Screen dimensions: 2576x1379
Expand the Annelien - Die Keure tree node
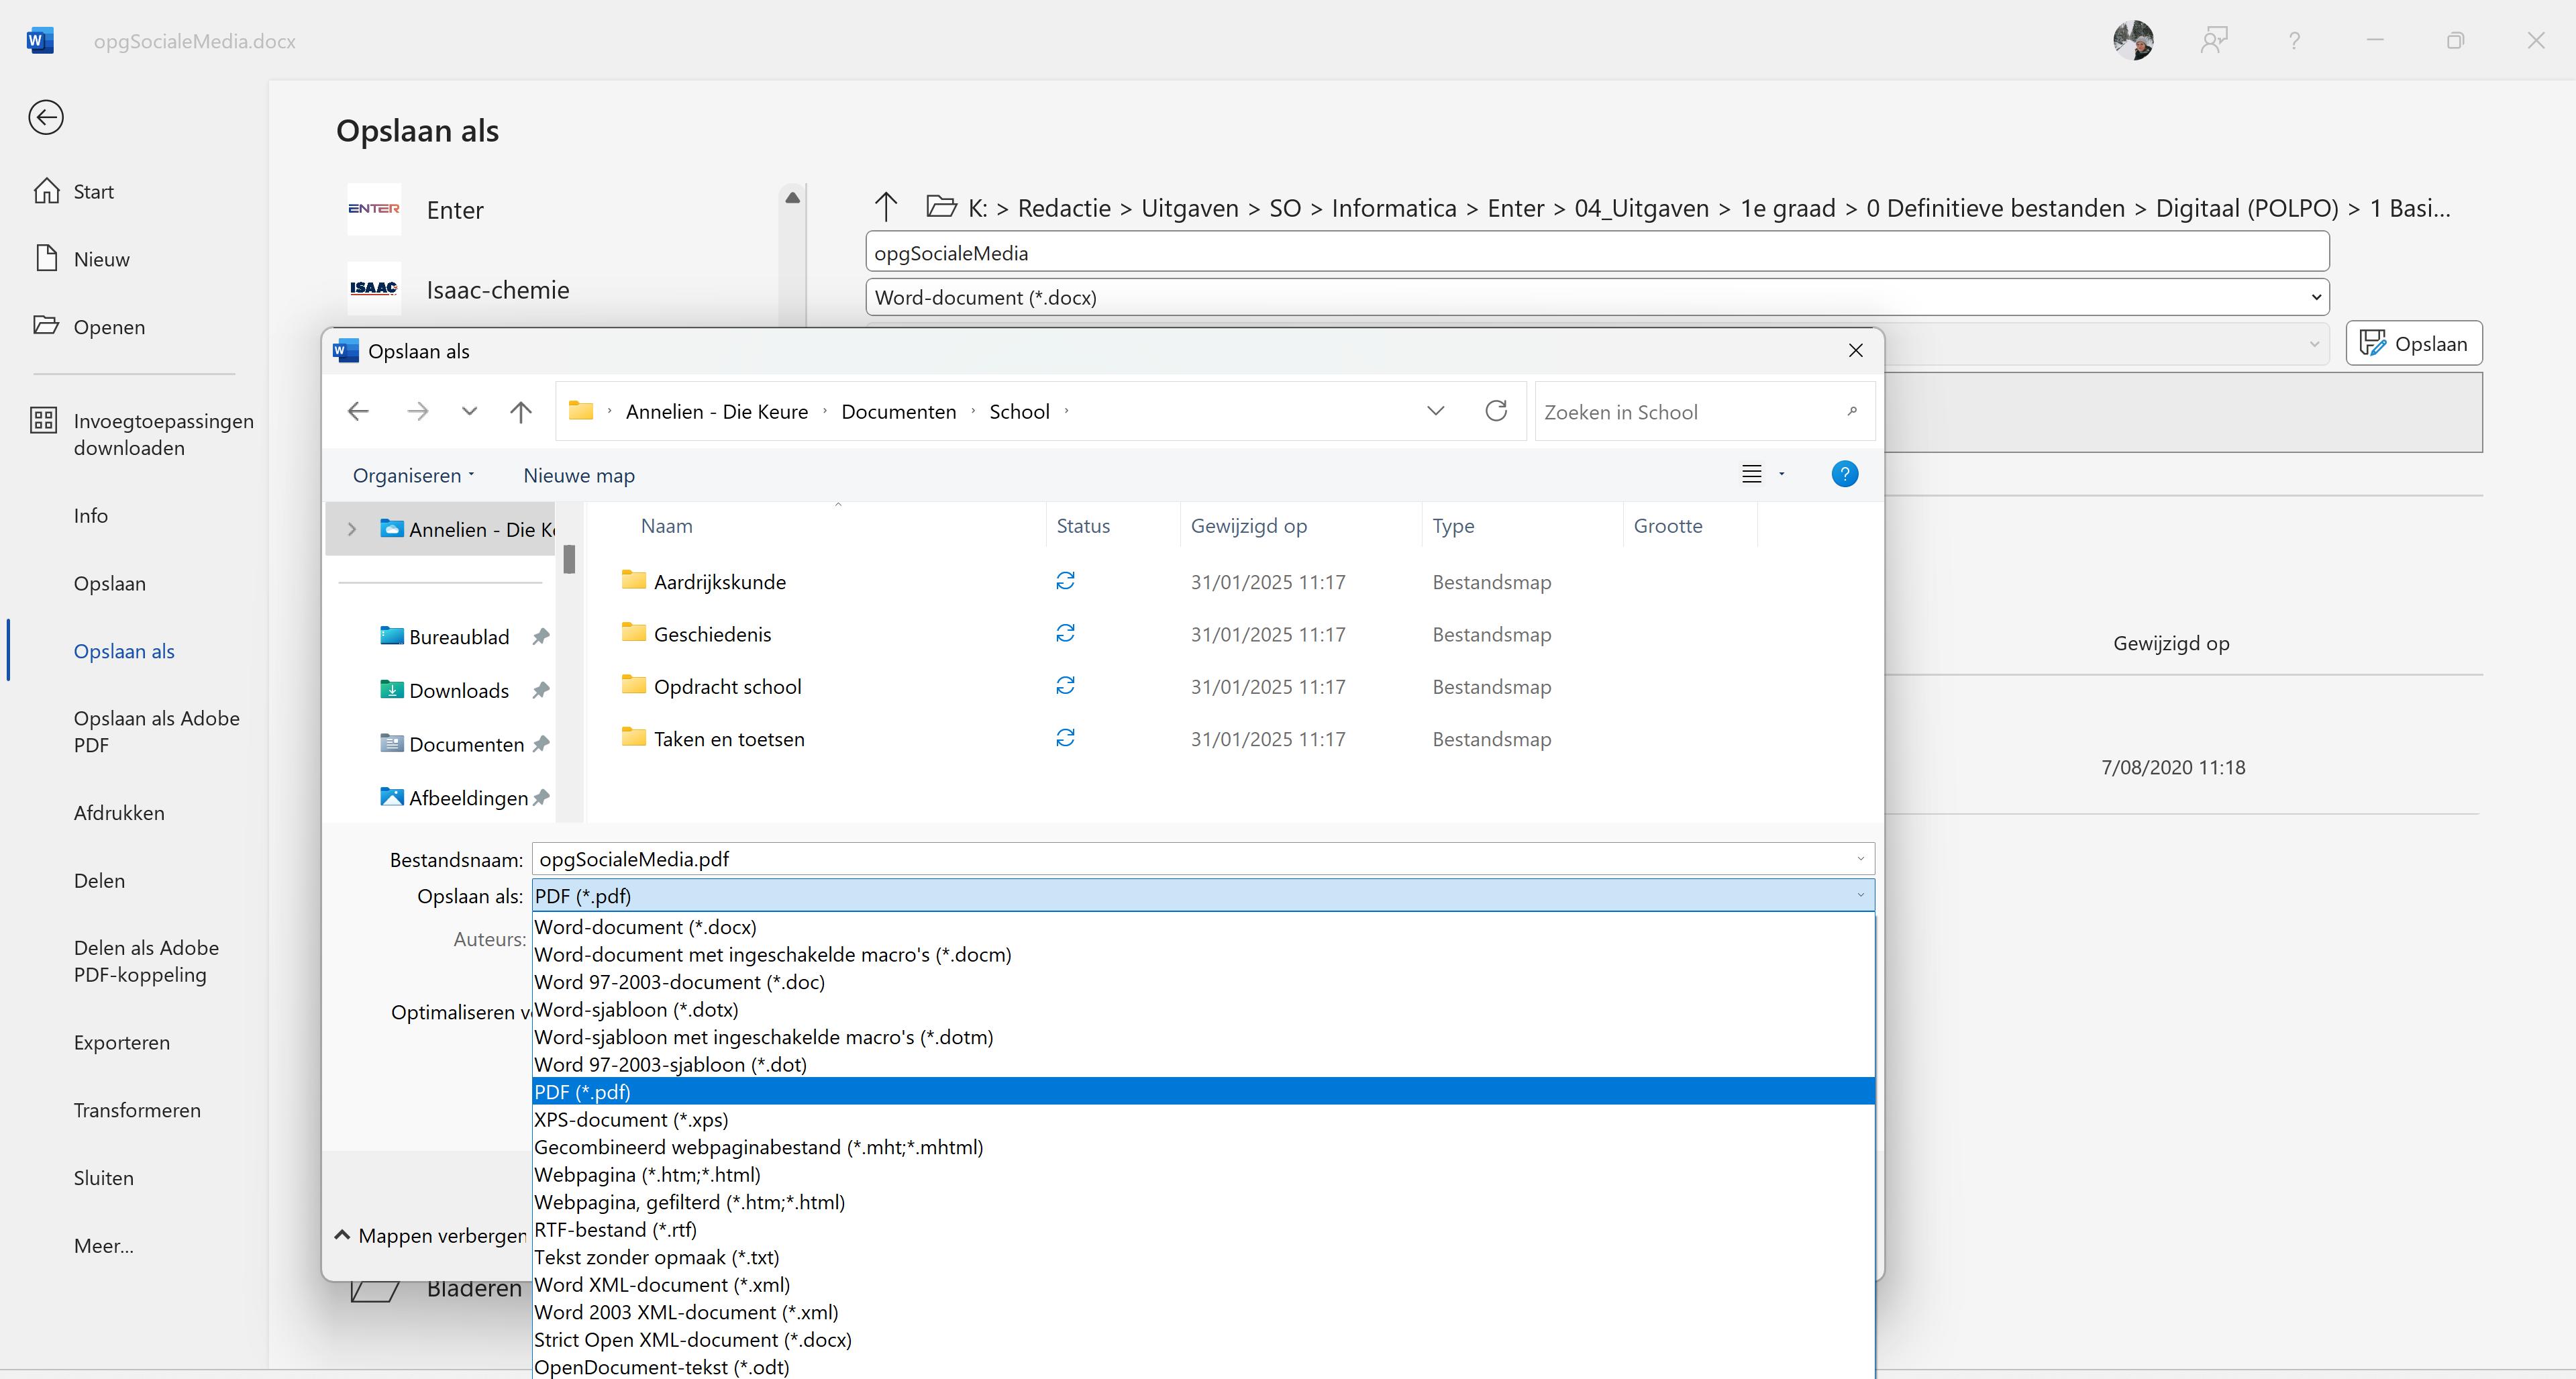[352, 529]
